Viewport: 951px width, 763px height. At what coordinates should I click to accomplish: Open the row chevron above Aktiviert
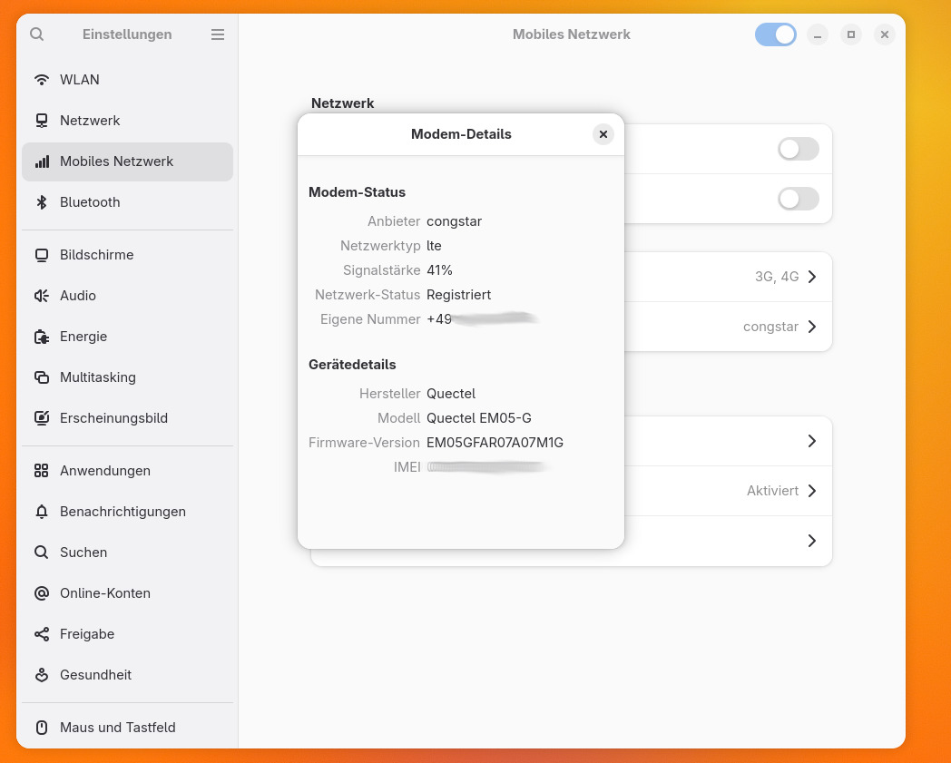(812, 441)
